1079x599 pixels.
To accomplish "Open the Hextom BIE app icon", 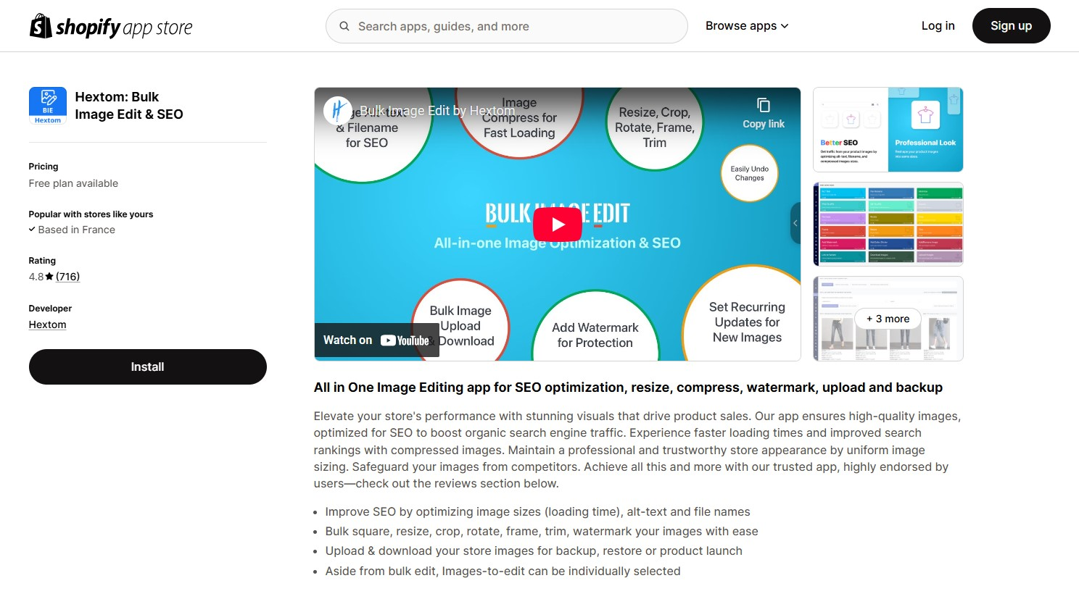I will tap(48, 106).
